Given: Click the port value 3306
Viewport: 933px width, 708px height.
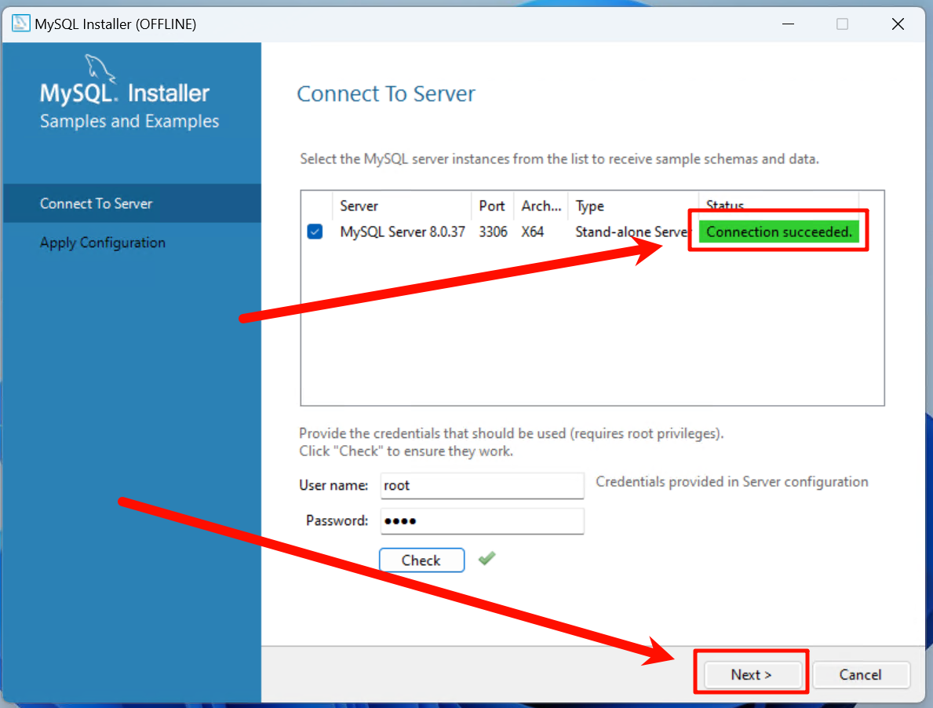Looking at the screenshot, I should (493, 232).
